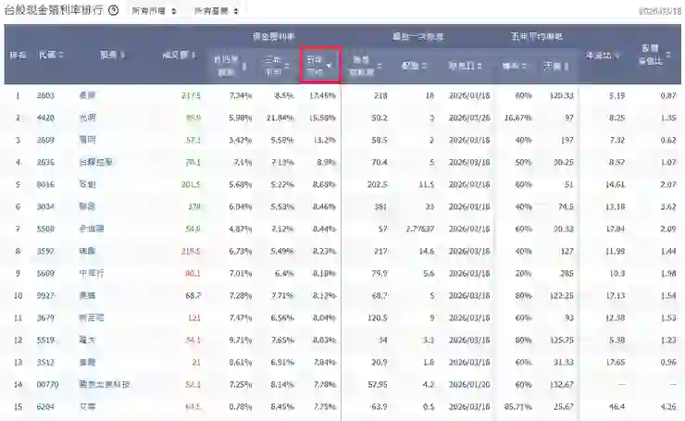
Task: Sort table by the stock name column header
Action: (112, 55)
